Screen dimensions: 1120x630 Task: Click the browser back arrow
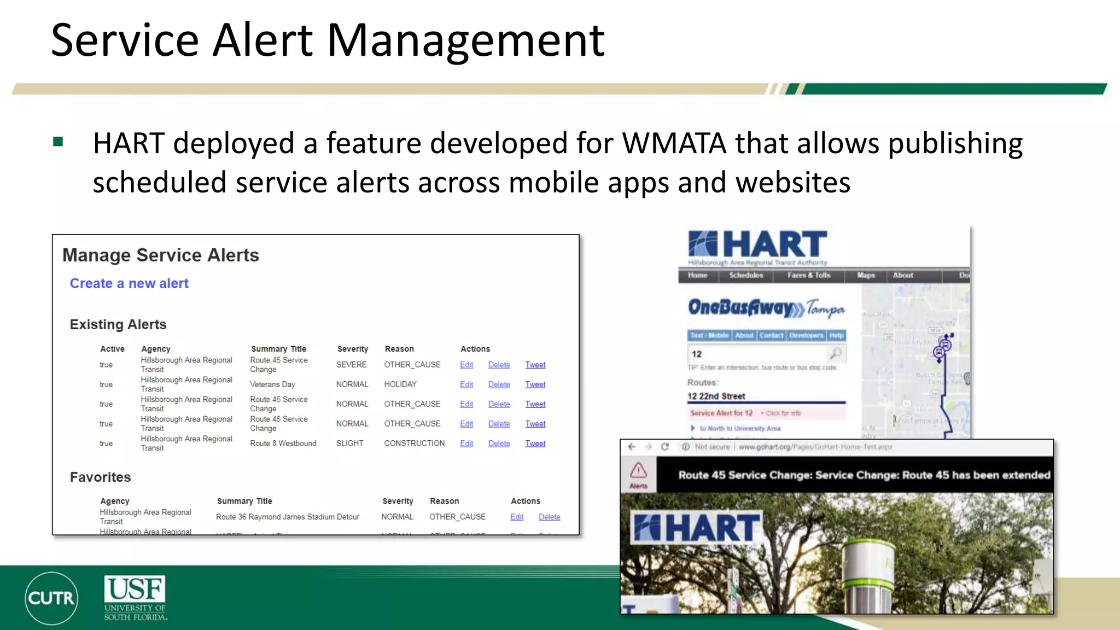pos(632,447)
